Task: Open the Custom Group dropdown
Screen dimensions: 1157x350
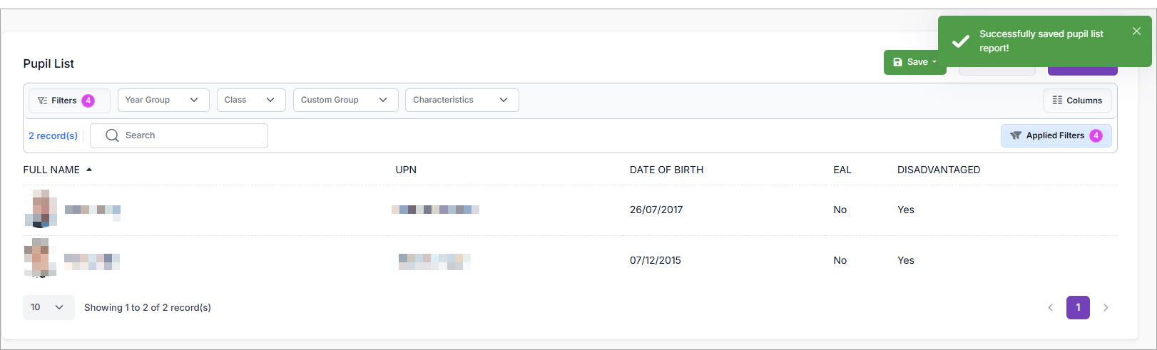Action: [345, 100]
